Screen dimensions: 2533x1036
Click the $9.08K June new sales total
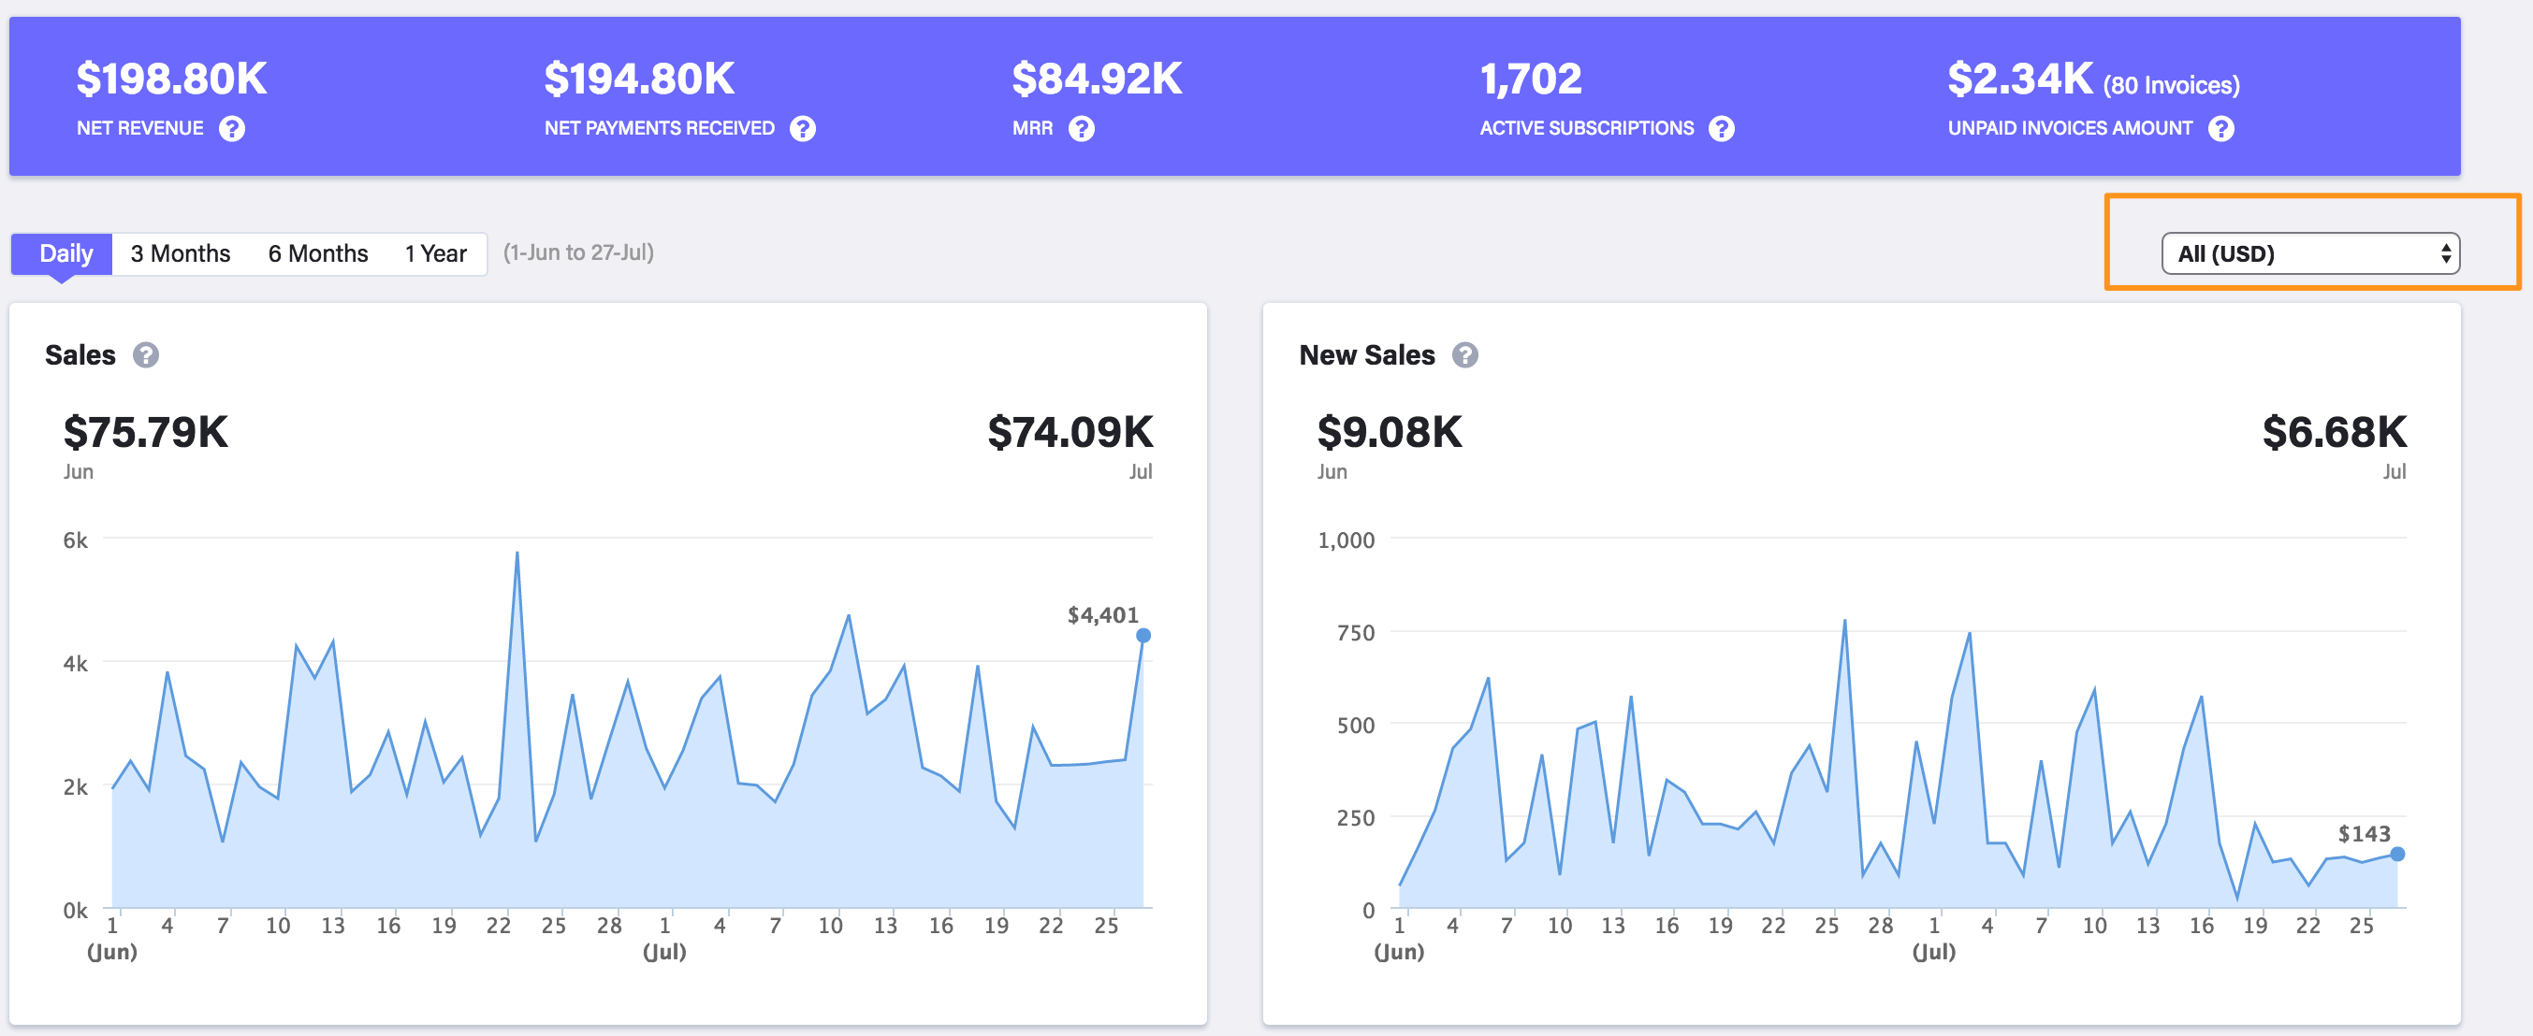click(1390, 433)
